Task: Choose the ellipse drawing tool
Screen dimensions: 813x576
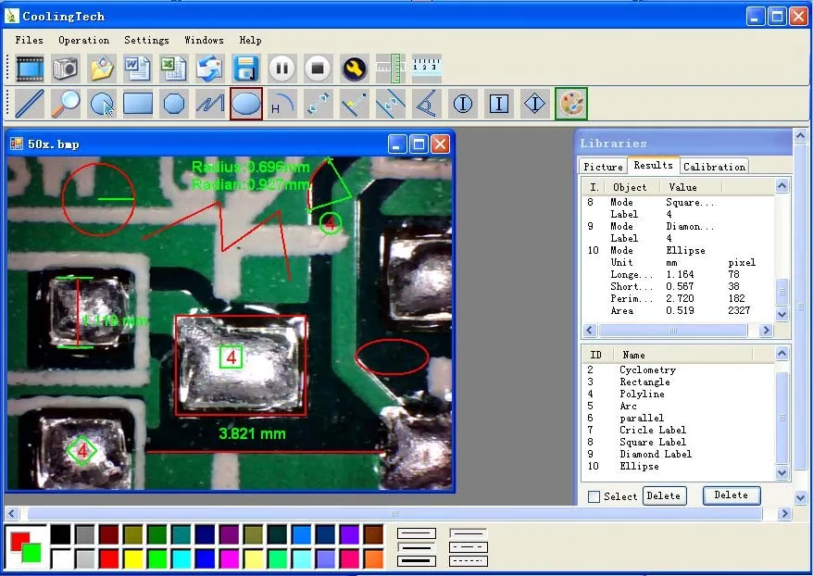Action: pos(246,104)
